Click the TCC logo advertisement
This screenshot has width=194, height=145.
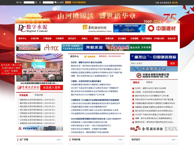51,48
